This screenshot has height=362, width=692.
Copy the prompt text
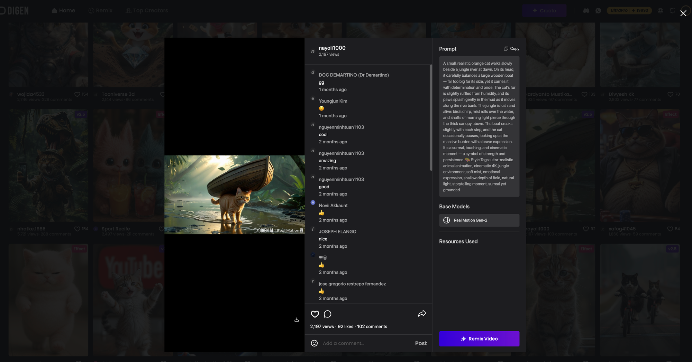pyautogui.click(x=512, y=49)
